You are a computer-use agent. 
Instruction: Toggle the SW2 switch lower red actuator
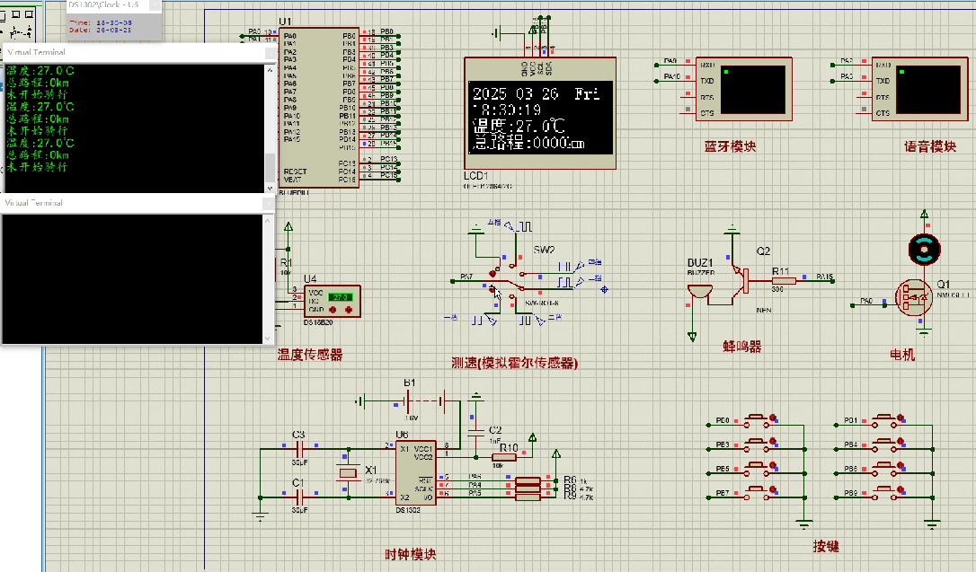tap(492, 288)
